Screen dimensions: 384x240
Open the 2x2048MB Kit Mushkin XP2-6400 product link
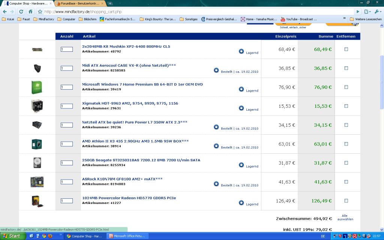[x=126, y=46]
